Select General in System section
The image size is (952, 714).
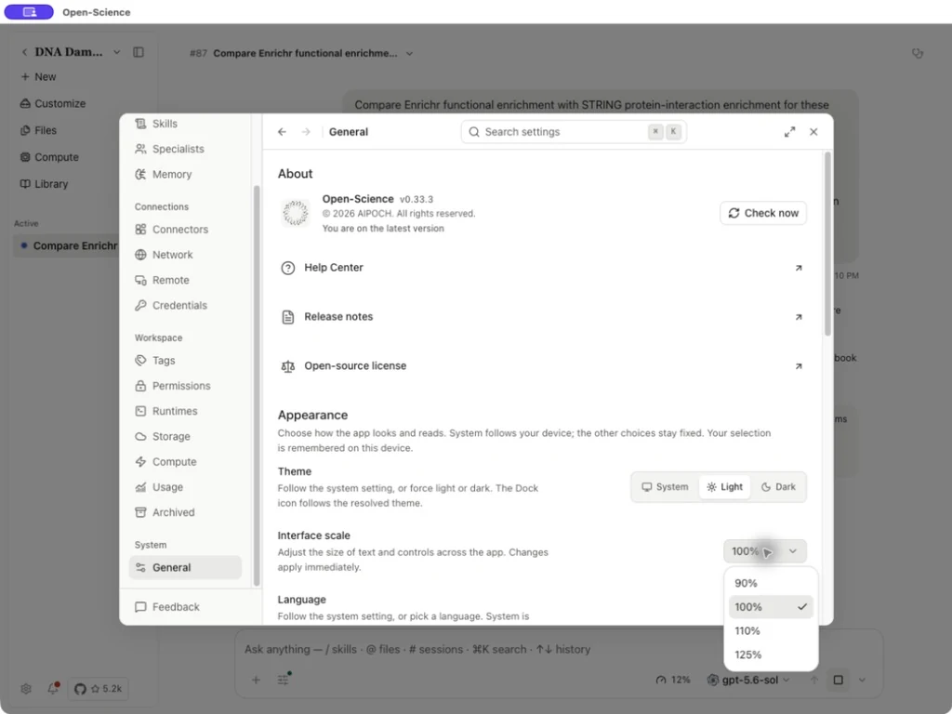tap(185, 568)
